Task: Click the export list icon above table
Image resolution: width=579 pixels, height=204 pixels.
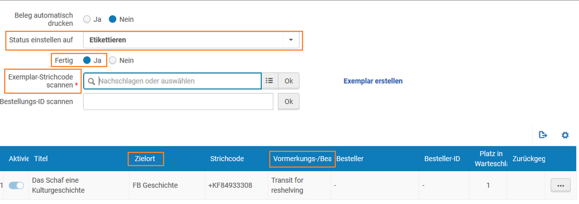Action: coord(543,135)
